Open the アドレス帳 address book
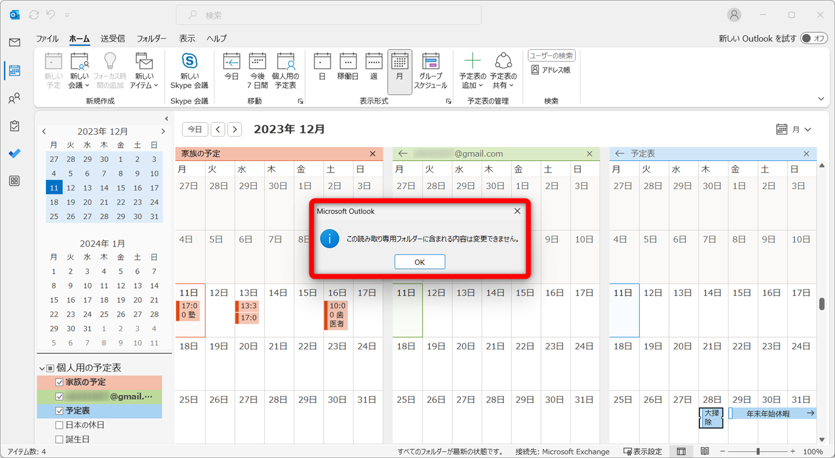The width and height of the screenshot is (835, 458). 550,70
